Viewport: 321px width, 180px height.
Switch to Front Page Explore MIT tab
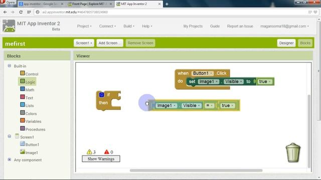click(x=90, y=4)
